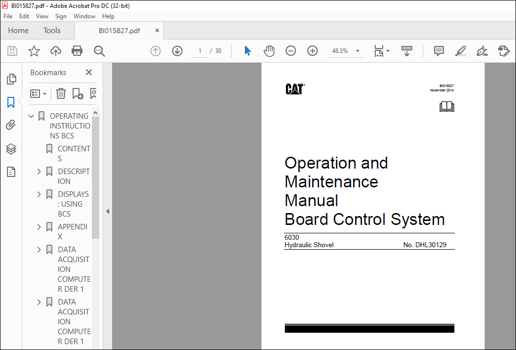Delete selected bookmark trash icon

click(x=61, y=93)
